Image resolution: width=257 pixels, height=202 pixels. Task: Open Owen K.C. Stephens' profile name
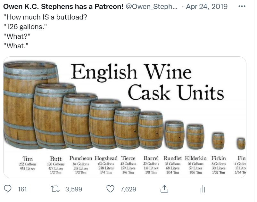(x=63, y=6)
